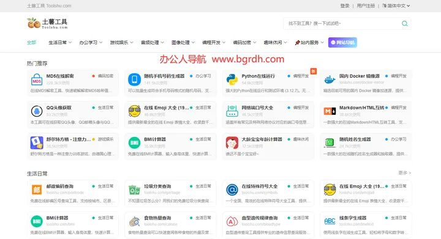Open the 舒尔特方格 game icon

coord(37,143)
